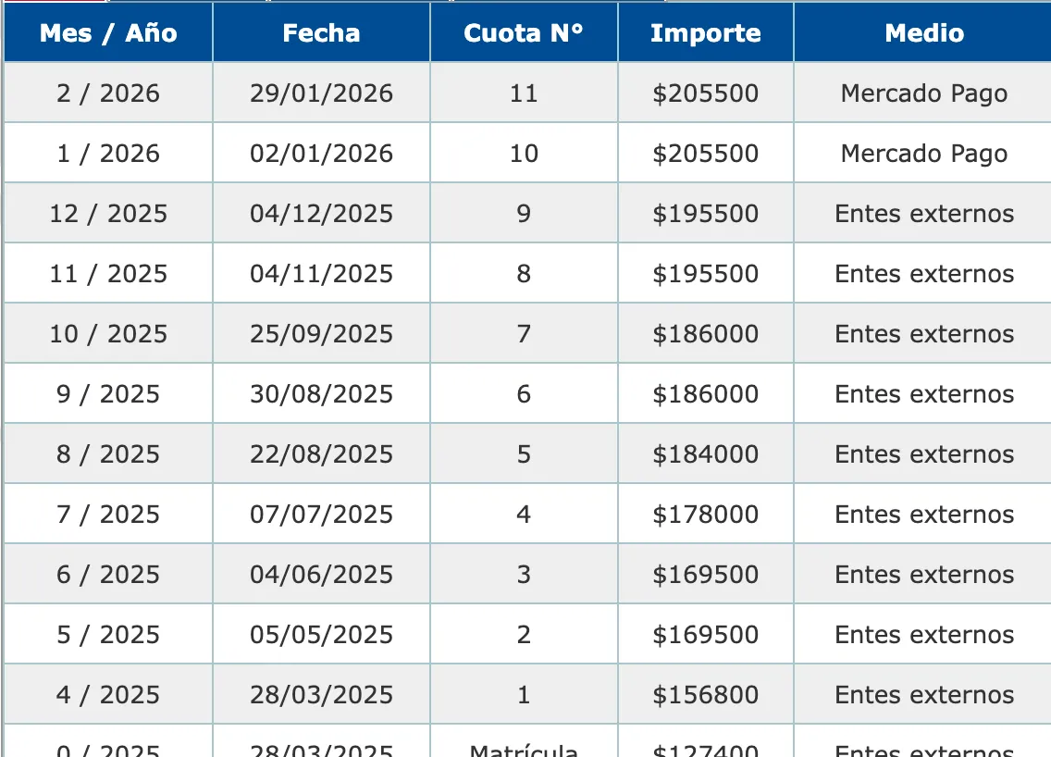Viewport: 1051px width, 757px height.
Task: Select the date cell 29/01/2026
Action: click(x=321, y=93)
